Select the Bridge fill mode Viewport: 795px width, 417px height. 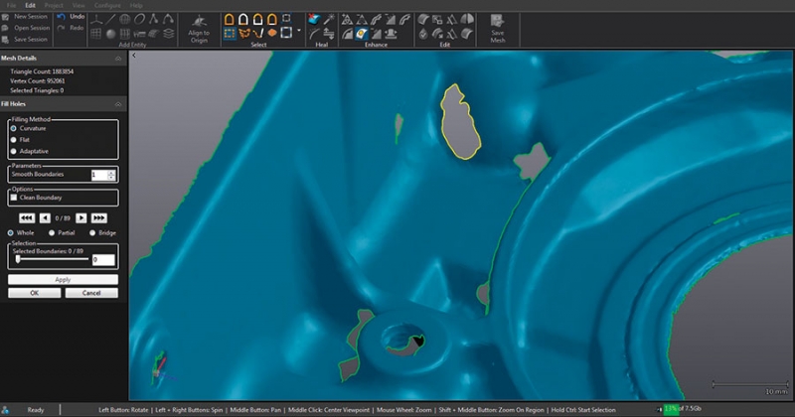(92, 232)
